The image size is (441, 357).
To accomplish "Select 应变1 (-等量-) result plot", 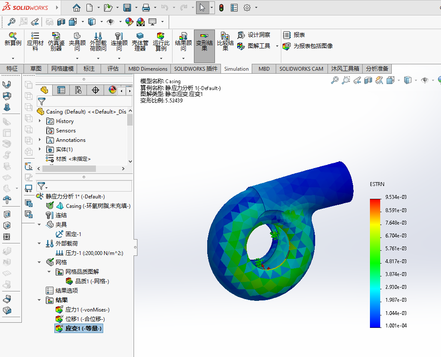I will click(79, 328).
